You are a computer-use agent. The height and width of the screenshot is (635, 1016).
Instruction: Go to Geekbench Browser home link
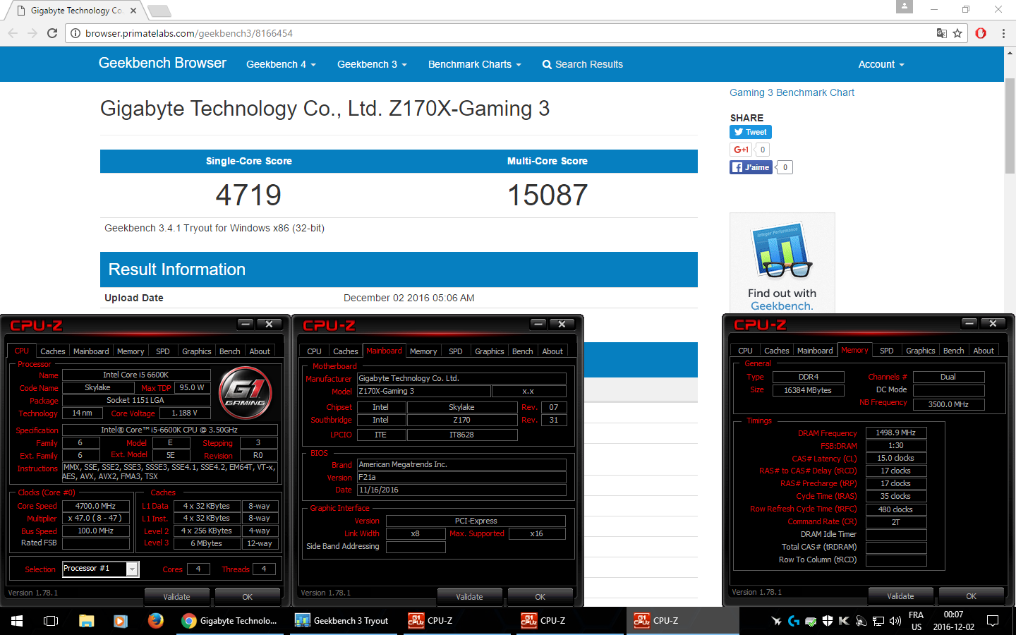pyautogui.click(x=162, y=63)
